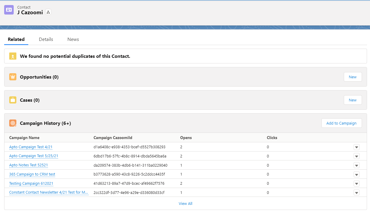Switch to the Related tab

[16, 39]
